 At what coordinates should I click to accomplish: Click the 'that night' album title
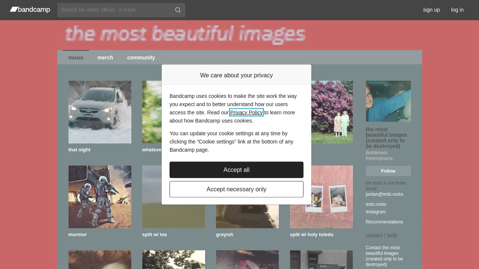click(x=79, y=150)
